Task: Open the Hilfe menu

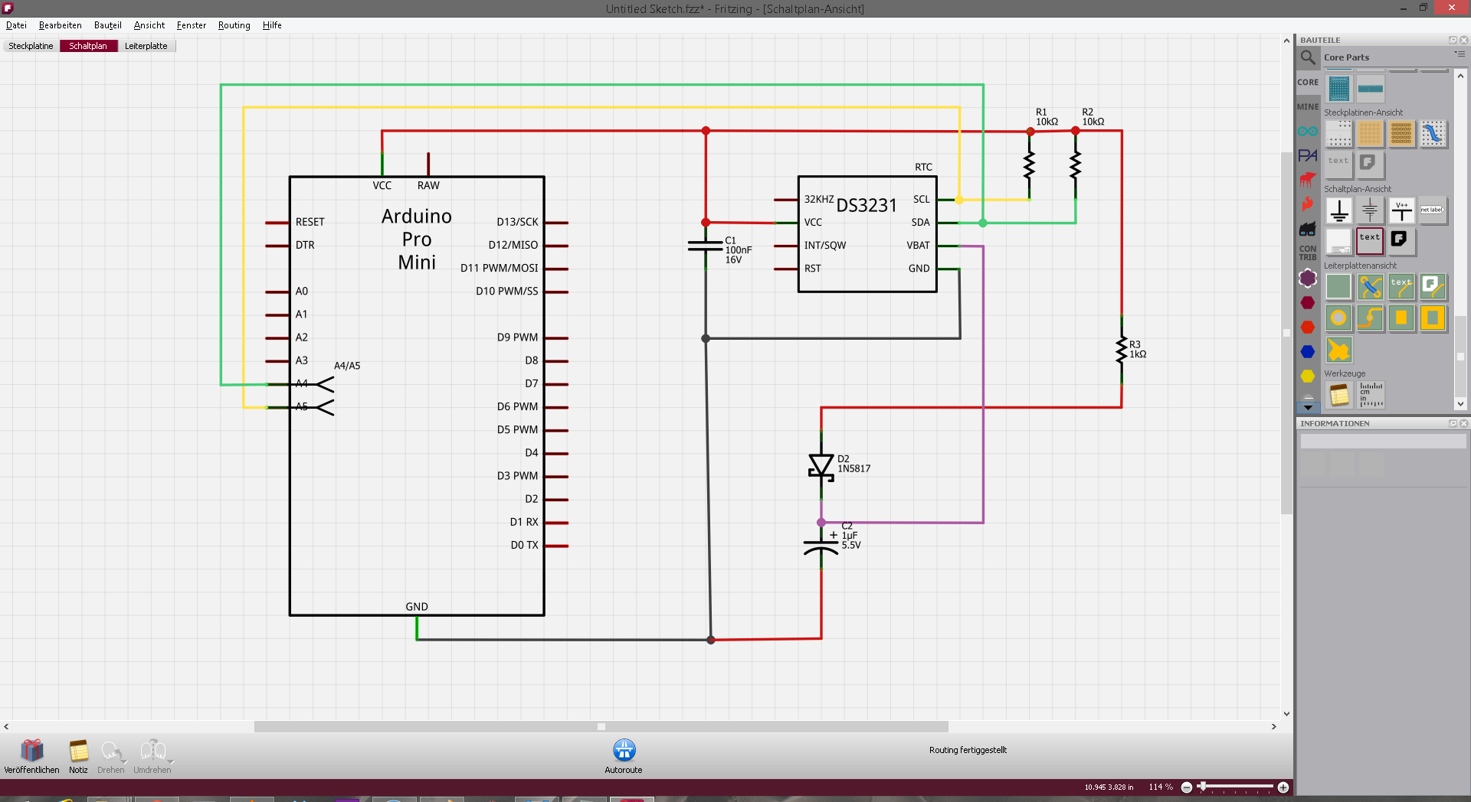Action: tap(272, 25)
